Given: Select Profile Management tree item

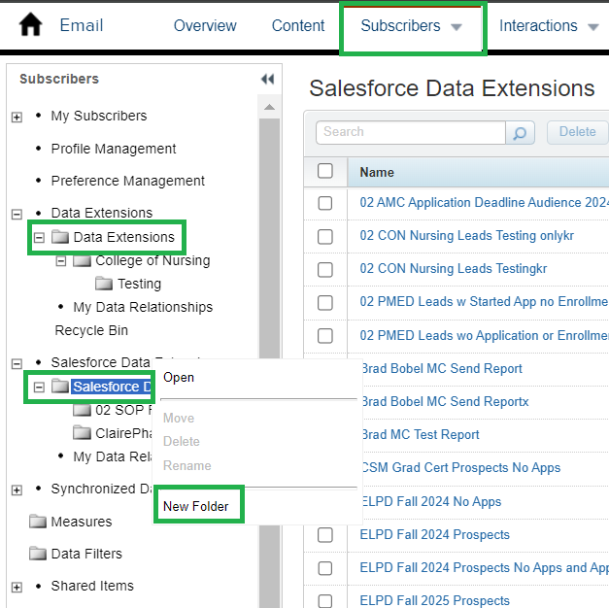Looking at the screenshot, I should pos(114,149).
